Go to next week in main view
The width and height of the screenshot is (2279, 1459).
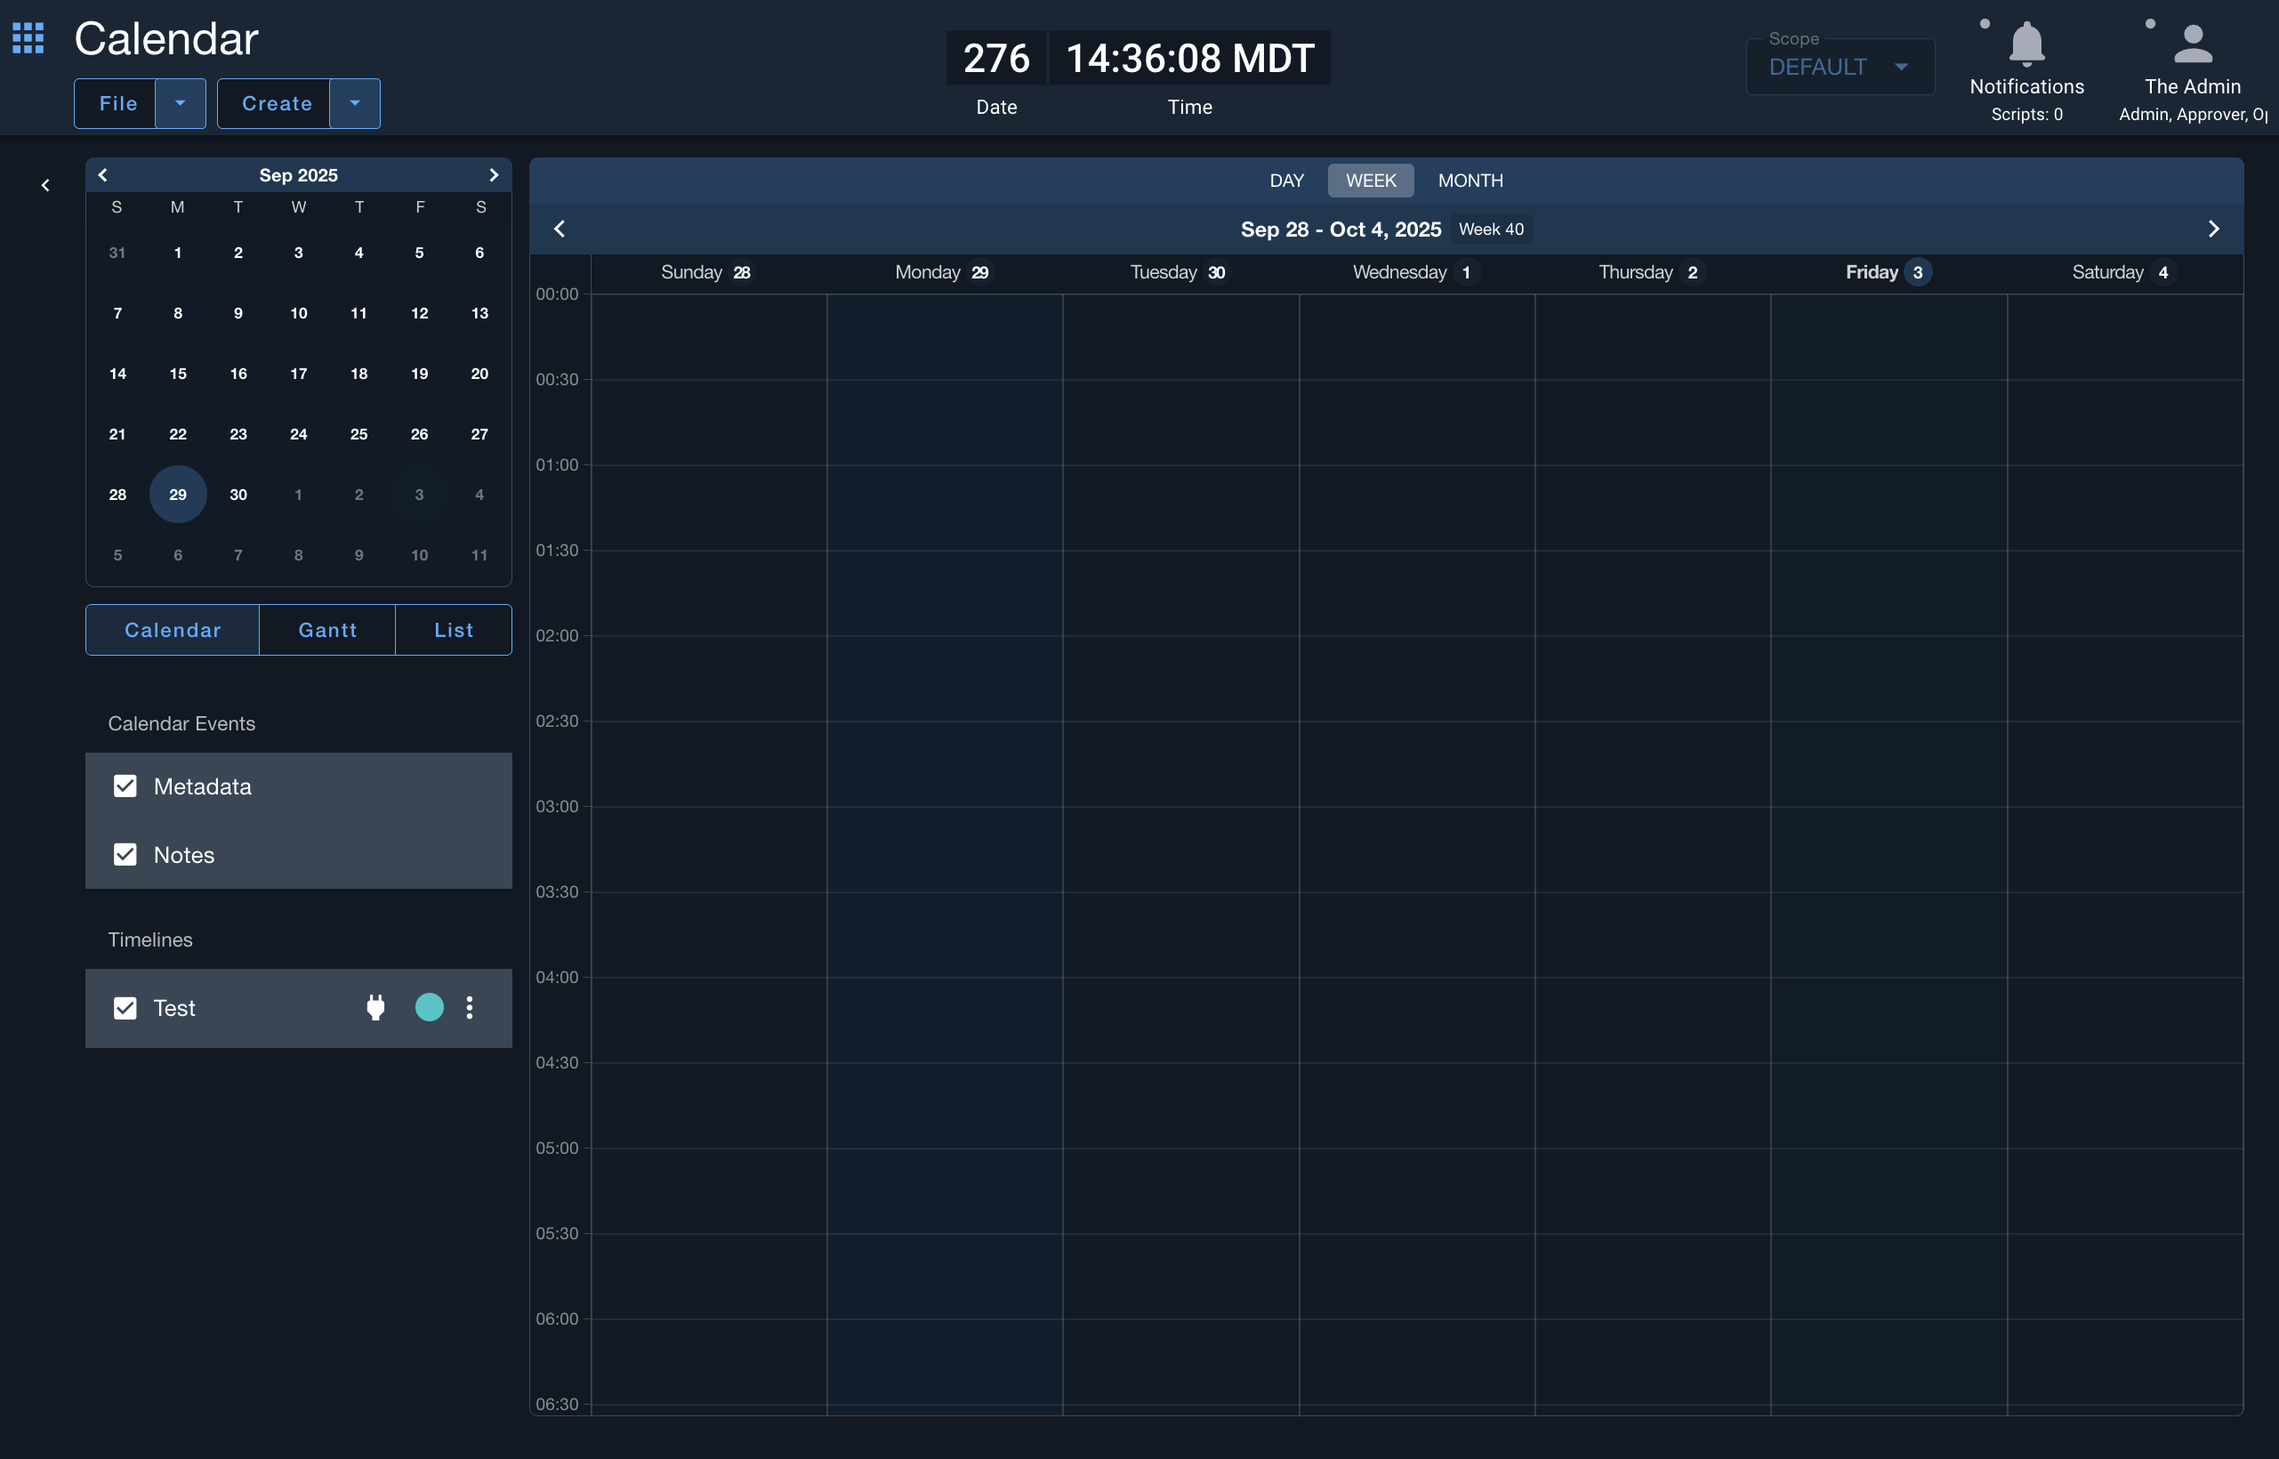pos(2214,230)
